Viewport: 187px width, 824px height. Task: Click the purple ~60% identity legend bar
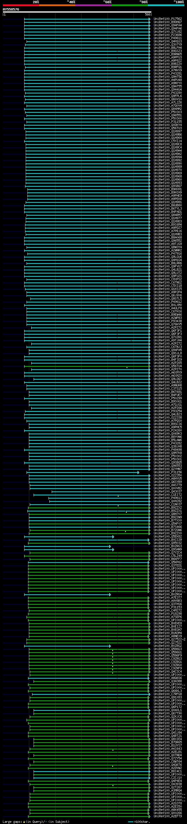pyautogui.click(x=93, y=5)
